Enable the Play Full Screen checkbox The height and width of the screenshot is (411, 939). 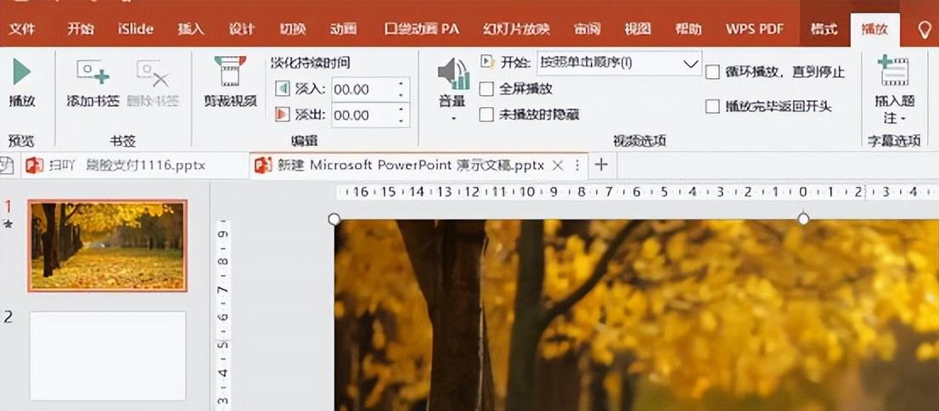[x=486, y=89]
